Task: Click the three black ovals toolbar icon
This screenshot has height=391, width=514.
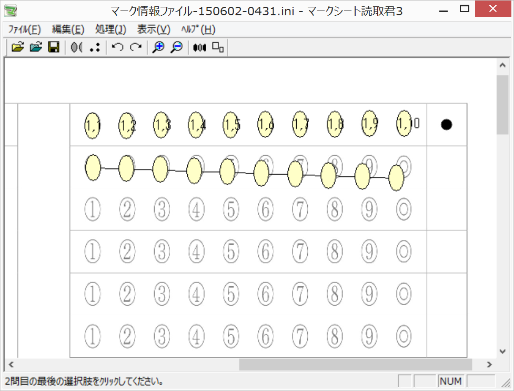Action: coord(199,47)
